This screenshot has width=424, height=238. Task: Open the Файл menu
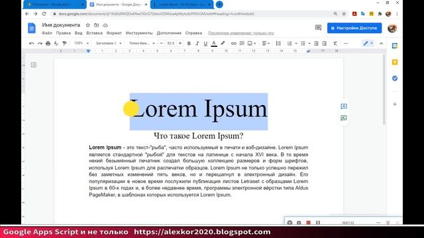(47, 33)
